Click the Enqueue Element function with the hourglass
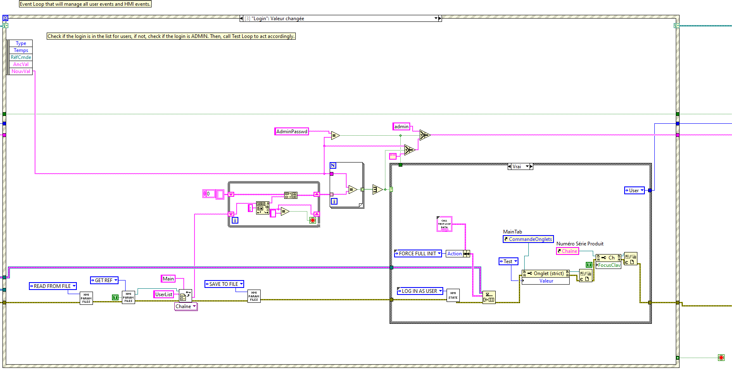The width and height of the screenshot is (732, 370). 489,297
